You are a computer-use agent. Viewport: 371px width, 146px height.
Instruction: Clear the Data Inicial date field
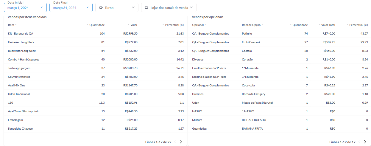(41, 7)
